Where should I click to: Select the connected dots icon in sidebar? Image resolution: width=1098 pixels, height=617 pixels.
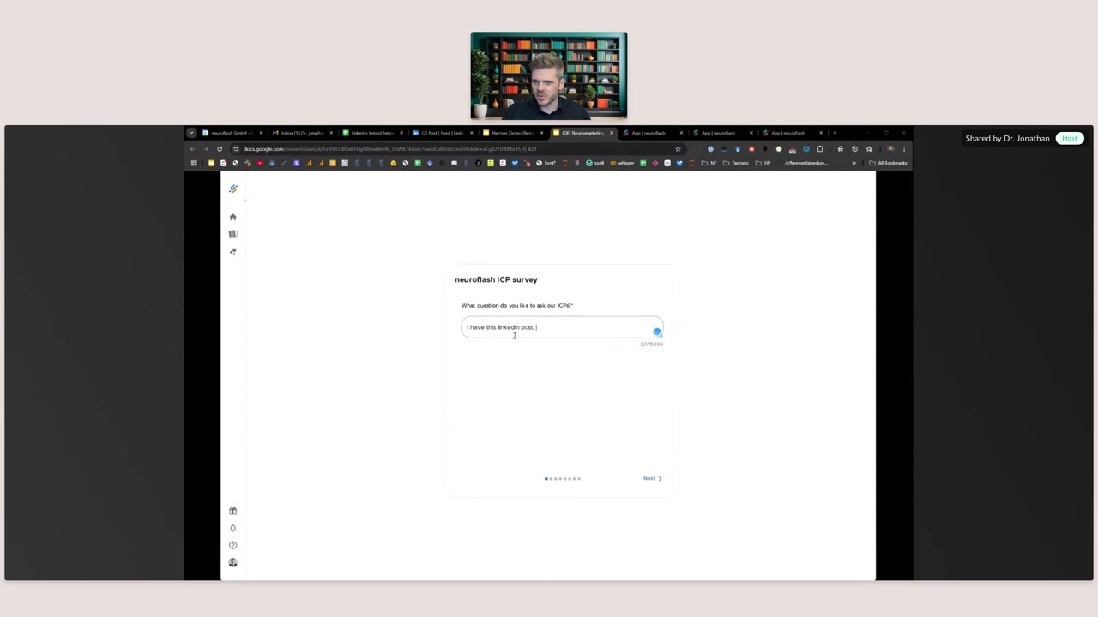click(x=232, y=251)
